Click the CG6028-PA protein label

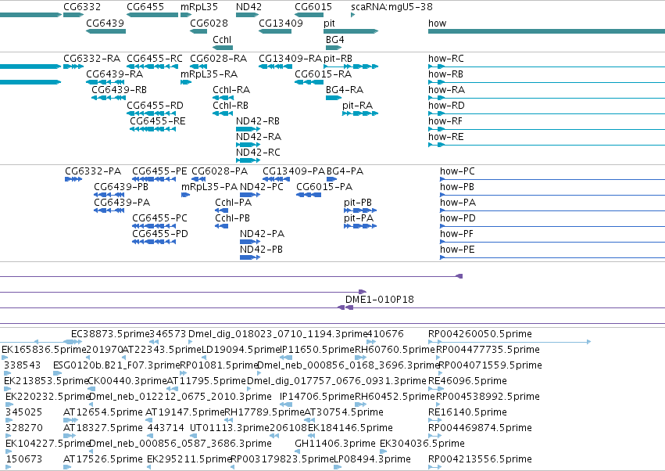(x=220, y=171)
